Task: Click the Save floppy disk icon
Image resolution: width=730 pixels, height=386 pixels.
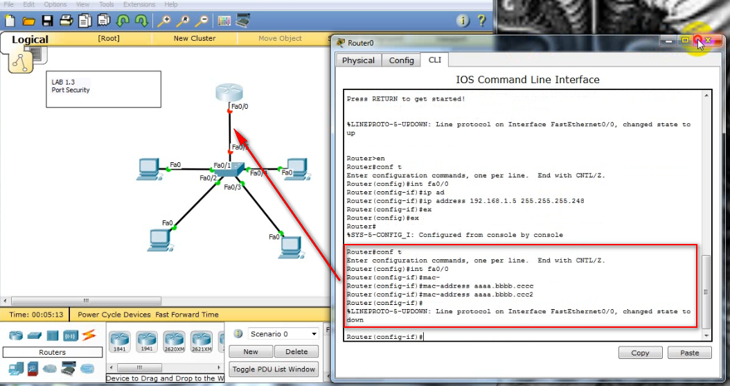Action: [48, 21]
